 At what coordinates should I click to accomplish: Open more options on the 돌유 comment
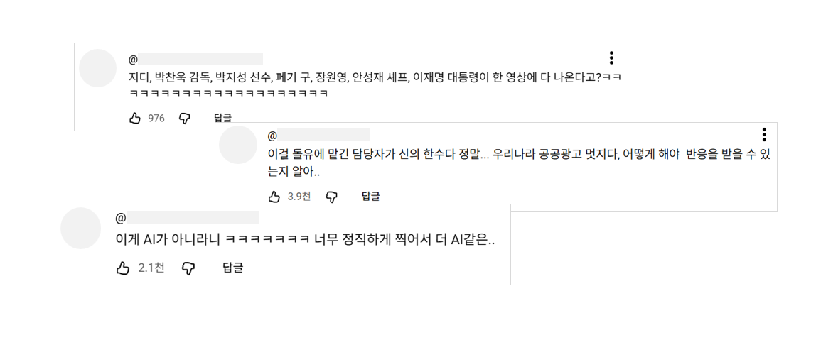pyautogui.click(x=764, y=135)
